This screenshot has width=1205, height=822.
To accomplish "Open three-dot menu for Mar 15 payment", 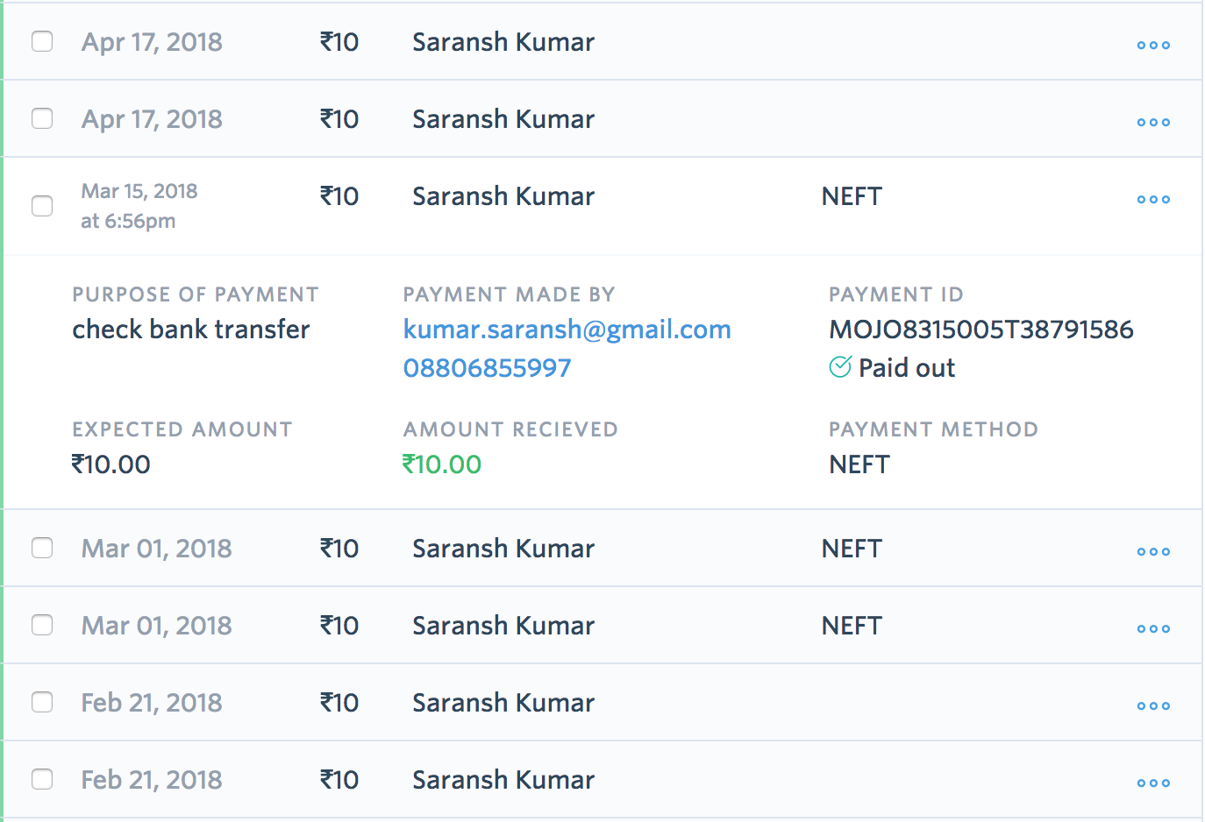I will pos(1153,199).
